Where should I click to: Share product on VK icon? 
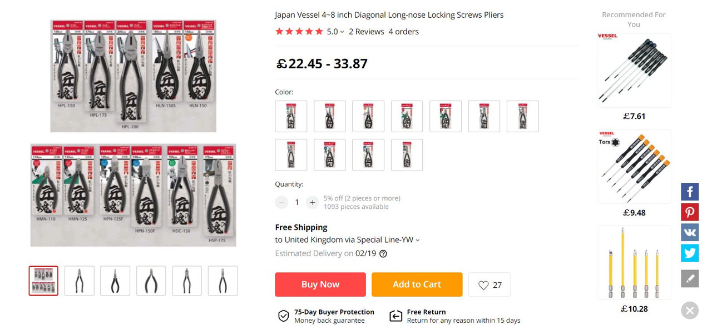tap(690, 232)
